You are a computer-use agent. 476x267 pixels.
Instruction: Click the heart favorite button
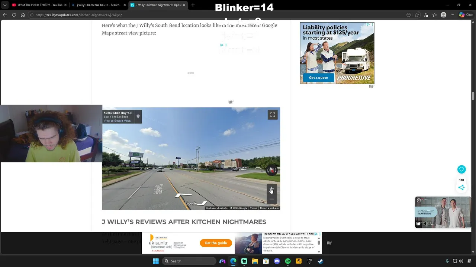[461, 169]
